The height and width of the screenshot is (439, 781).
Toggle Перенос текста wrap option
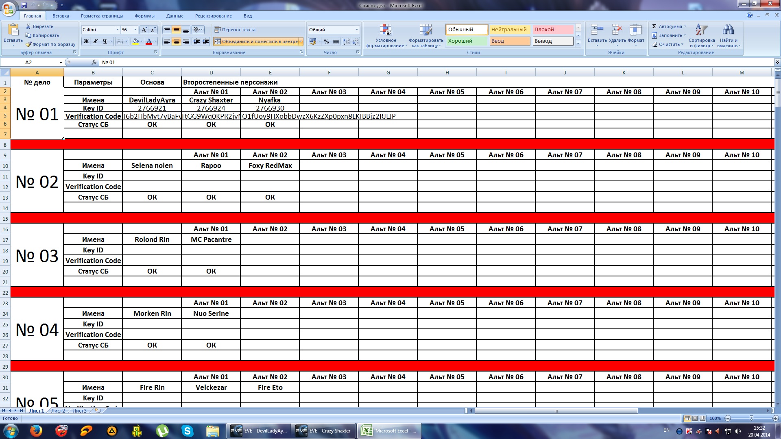[235, 30]
